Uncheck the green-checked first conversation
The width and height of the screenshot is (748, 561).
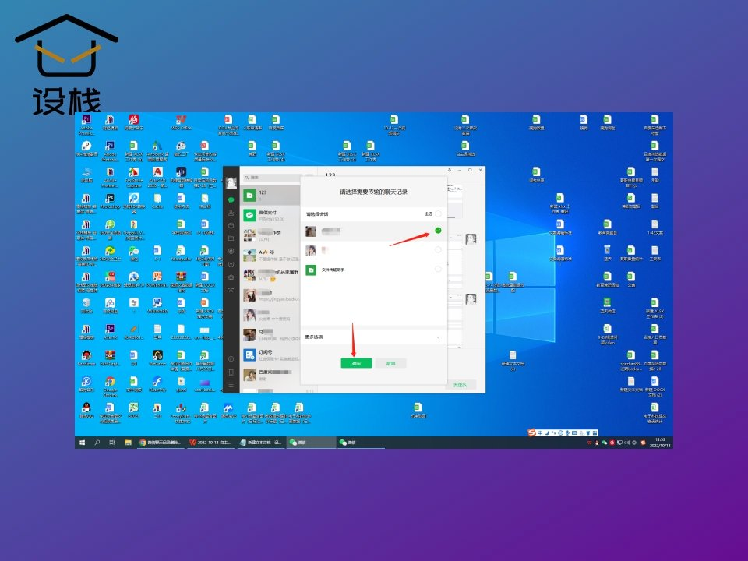438,231
